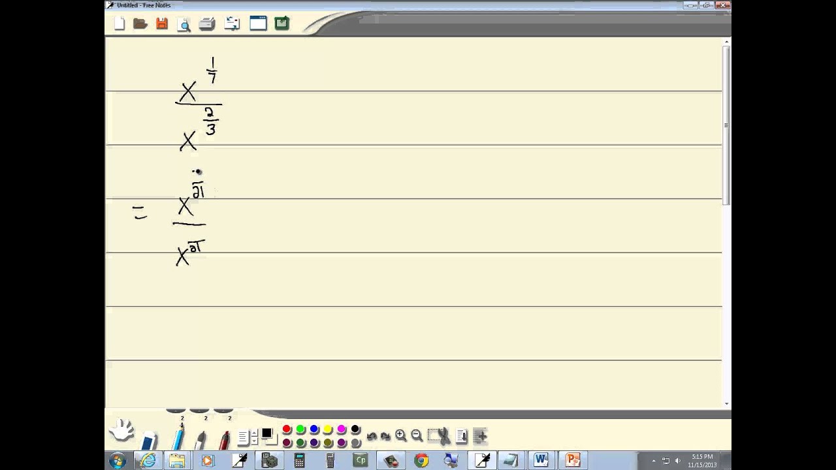Viewport: 836px width, 470px height.
Task: Select the hand pan tool
Action: [x=121, y=430]
